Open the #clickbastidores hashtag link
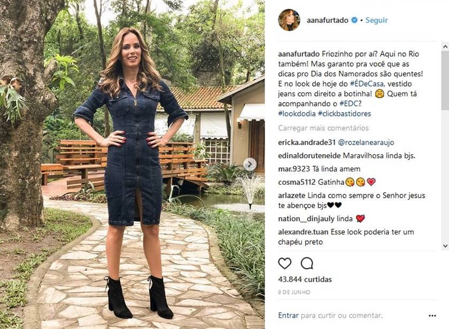Image resolution: width=449 pixels, height=329 pixels. [x=344, y=114]
